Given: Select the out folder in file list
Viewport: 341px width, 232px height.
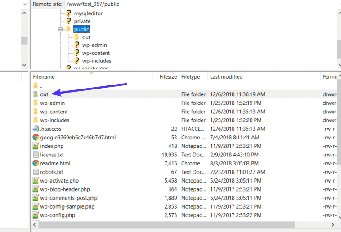Looking at the screenshot, I should click(x=44, y=94).
